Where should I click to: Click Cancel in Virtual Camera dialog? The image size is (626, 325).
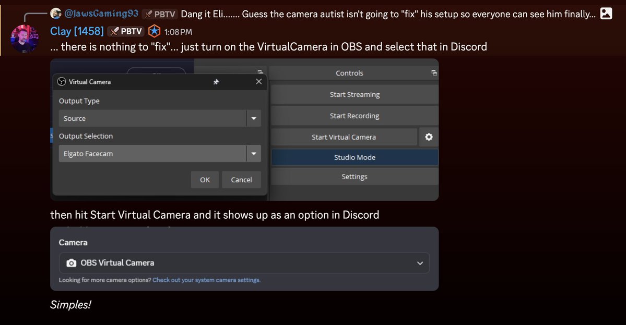coord(242,180)
